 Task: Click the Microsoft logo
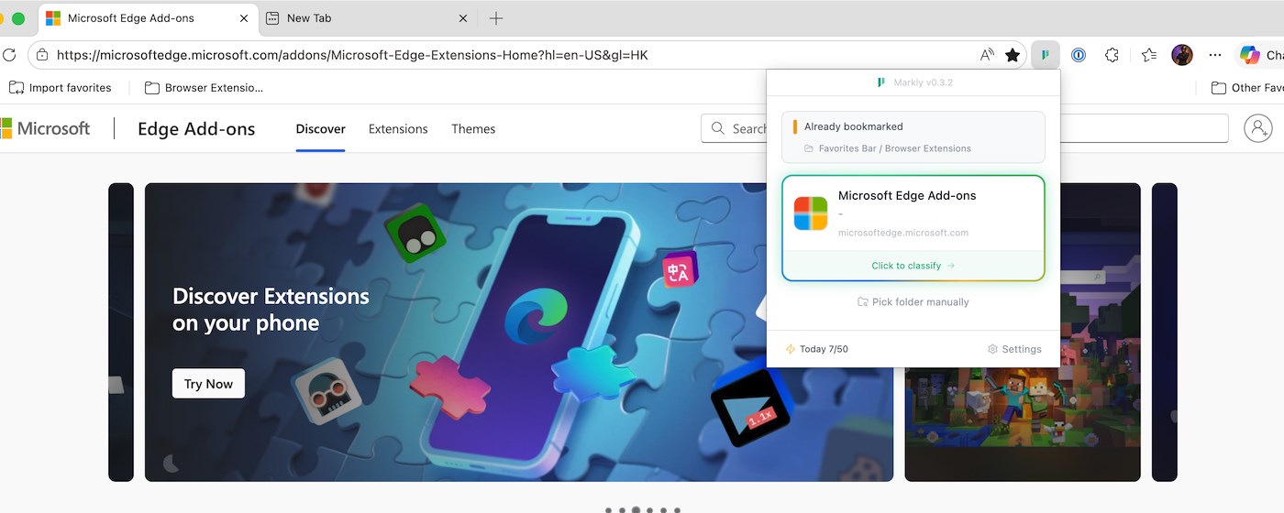point(46,128)
